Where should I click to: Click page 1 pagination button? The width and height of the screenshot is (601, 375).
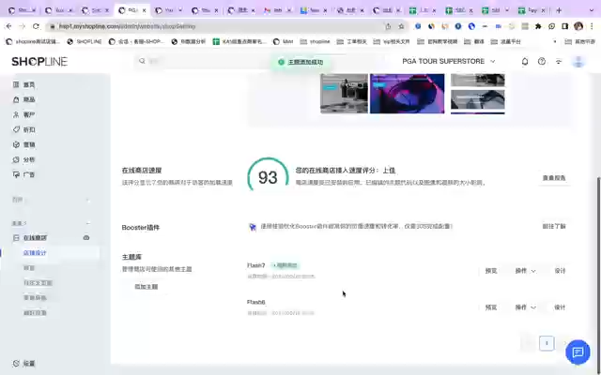(x=547, y=343)
